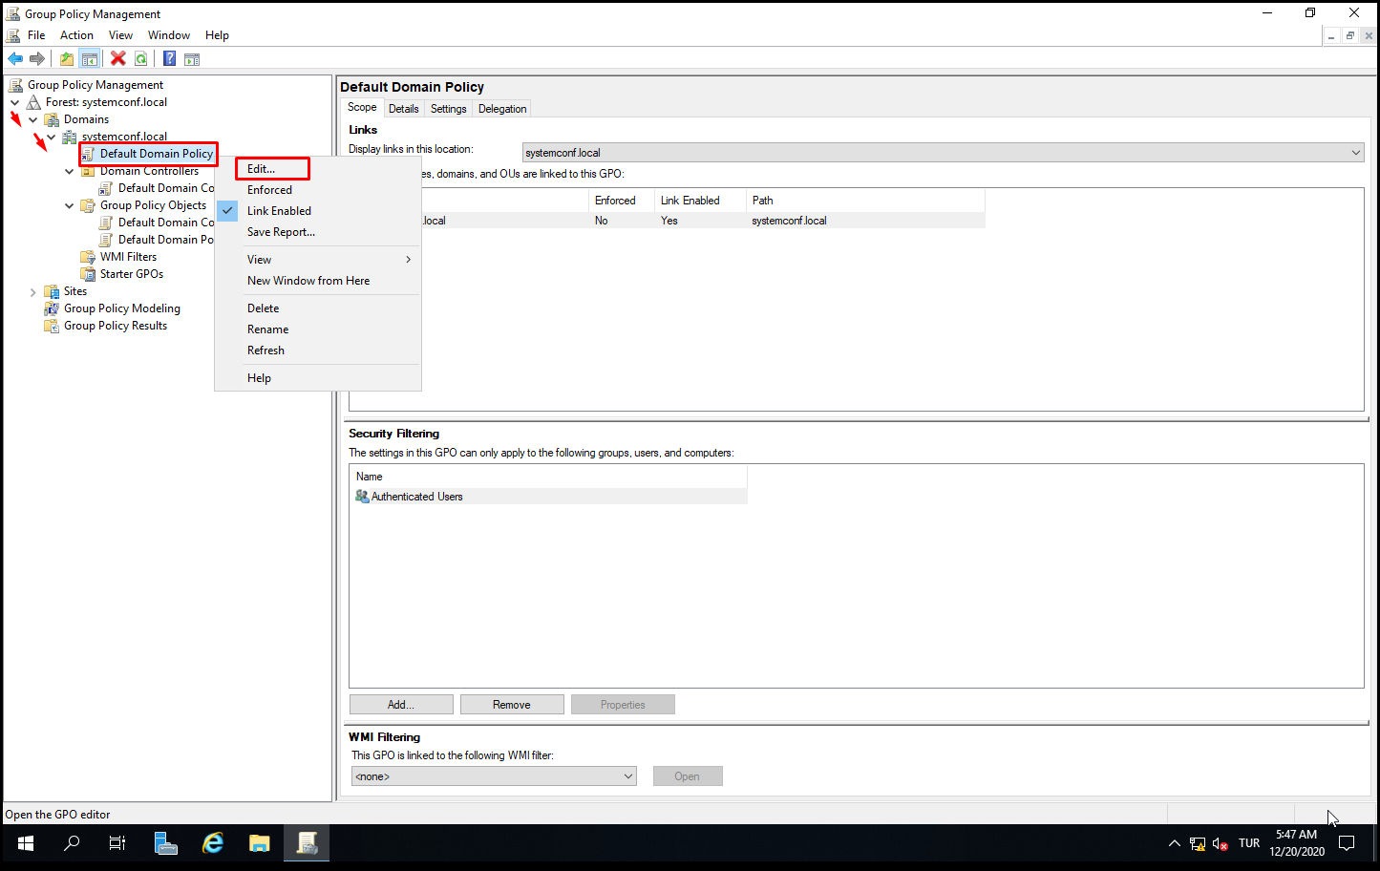This screenshot has height=871, width=1380.
Task: Click the Forward arrow in the toolbar
Action: pos(37,59)
